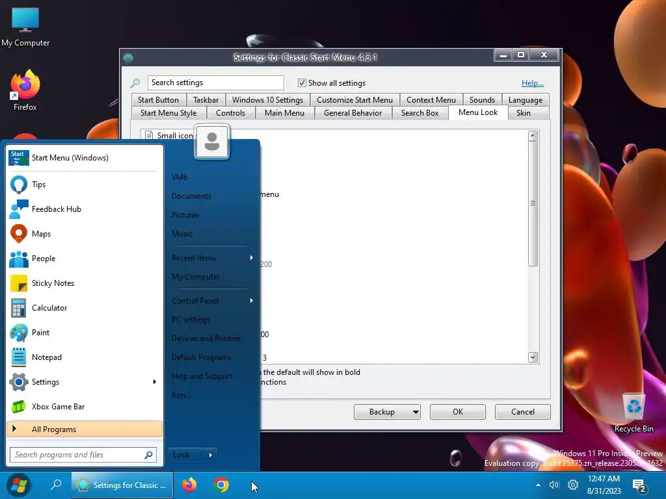Open People app icon
The height and width of the screenshot is (499, 666).
click(19, 259)
